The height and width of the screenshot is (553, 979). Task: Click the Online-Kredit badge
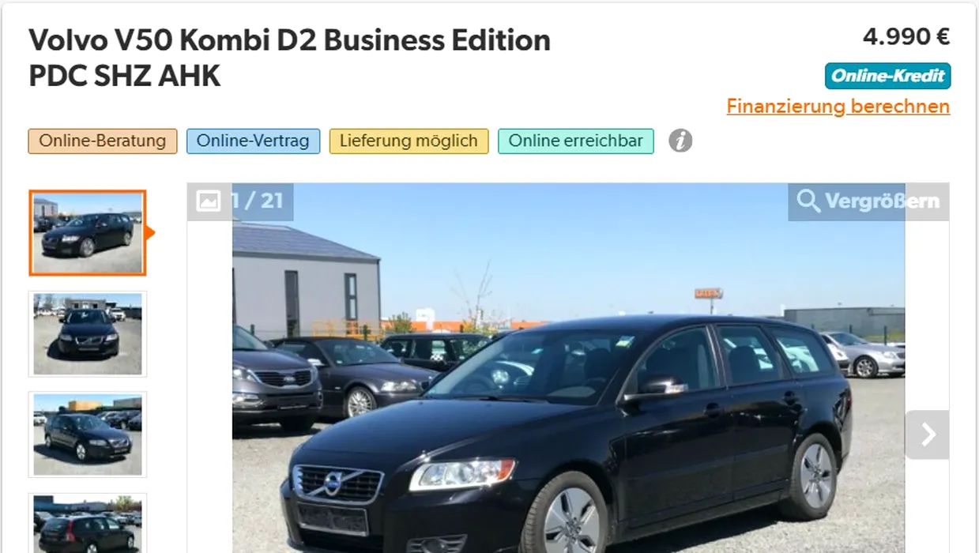[888, 76]
